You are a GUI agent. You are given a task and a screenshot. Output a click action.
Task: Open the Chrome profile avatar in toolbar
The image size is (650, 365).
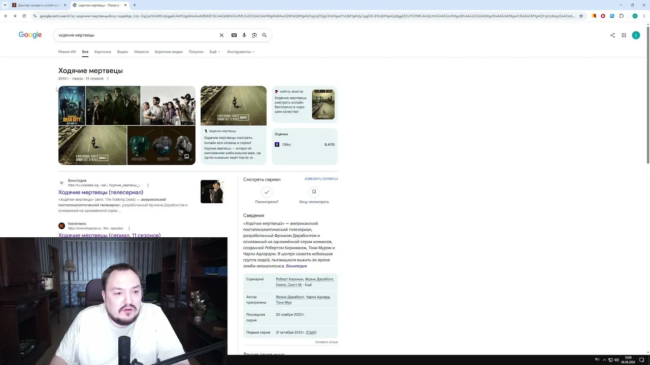tap(635, 16)
